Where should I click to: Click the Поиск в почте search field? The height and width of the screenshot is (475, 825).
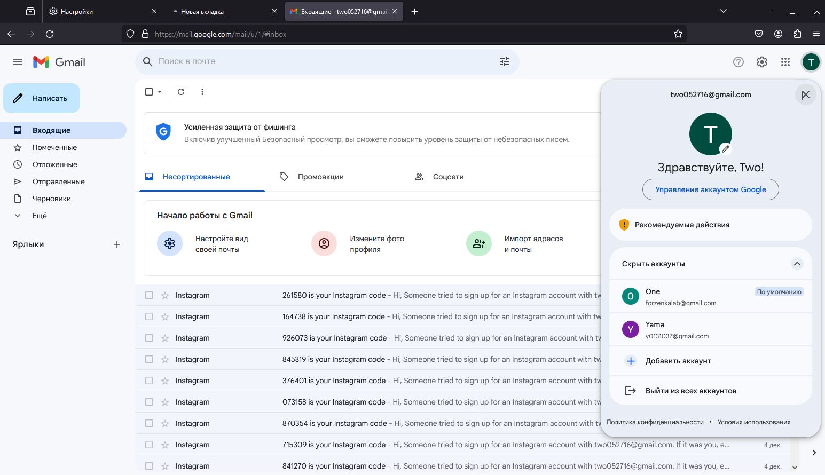pos(320,61)
